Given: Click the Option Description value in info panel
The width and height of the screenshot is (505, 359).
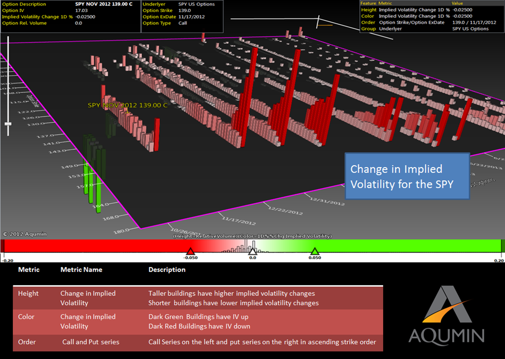Looking at the screenshot, I should pyautogui.click(x=104, y=4).
